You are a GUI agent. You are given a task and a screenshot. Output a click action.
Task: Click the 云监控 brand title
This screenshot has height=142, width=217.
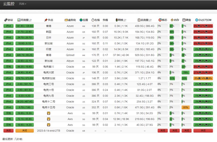pyautogui.click(x=9, y=4)
